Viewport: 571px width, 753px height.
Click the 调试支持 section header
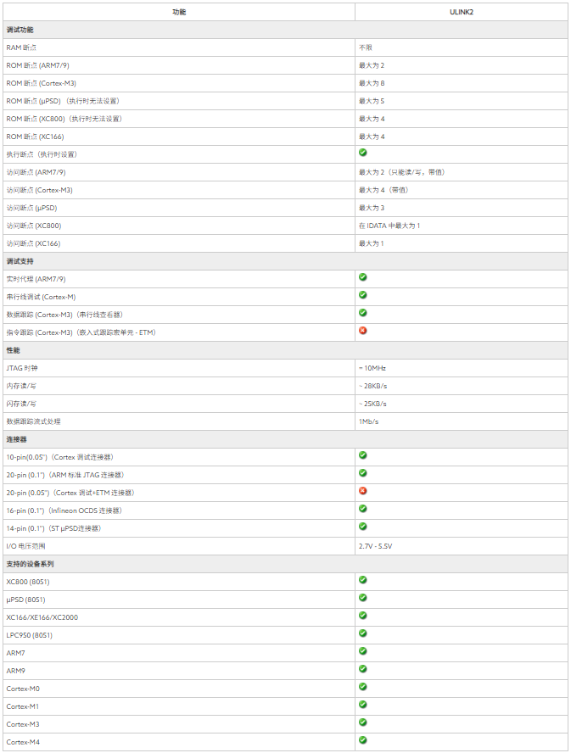[x=20, y=261]
